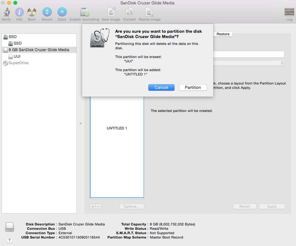Switch to the Restore tab

click(223, 34)
